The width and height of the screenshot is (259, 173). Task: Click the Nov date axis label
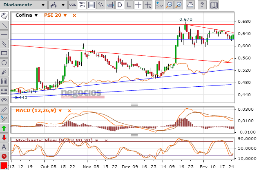tap(87, 167)
